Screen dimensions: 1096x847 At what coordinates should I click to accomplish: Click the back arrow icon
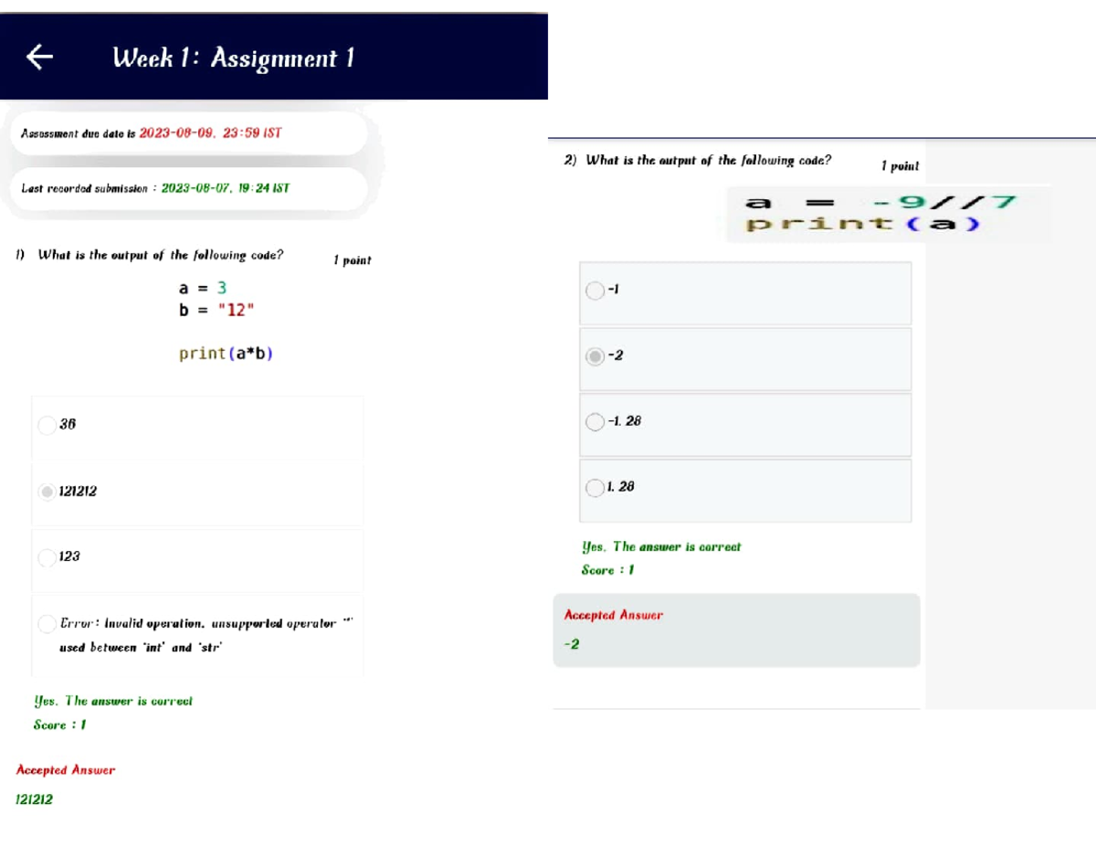point(38,58)
